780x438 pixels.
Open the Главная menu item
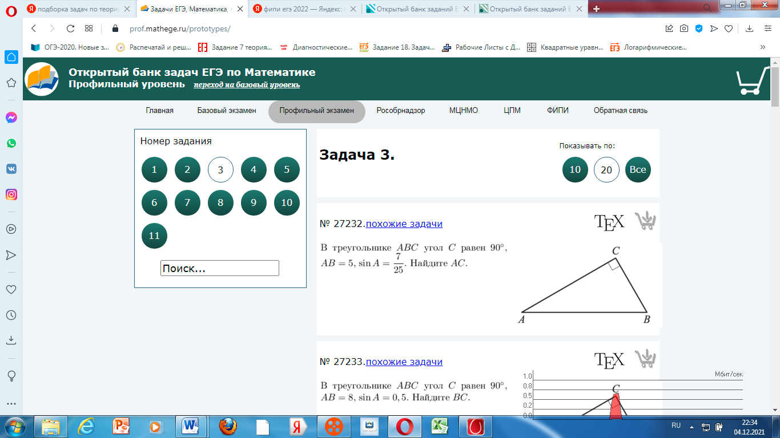pos(159,111)
